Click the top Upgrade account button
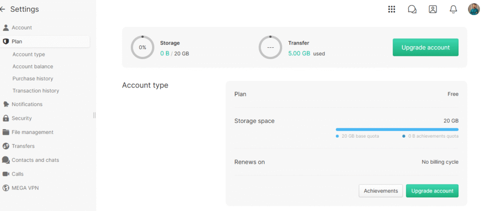 pos(426,47)
